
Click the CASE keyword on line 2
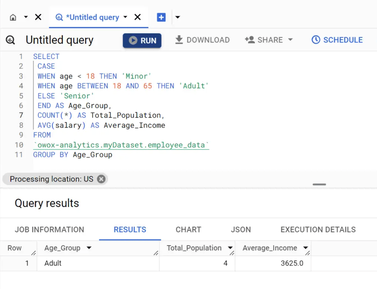(46, 66)
